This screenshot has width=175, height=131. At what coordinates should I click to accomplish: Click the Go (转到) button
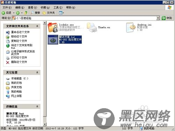[x=167, y=18]
